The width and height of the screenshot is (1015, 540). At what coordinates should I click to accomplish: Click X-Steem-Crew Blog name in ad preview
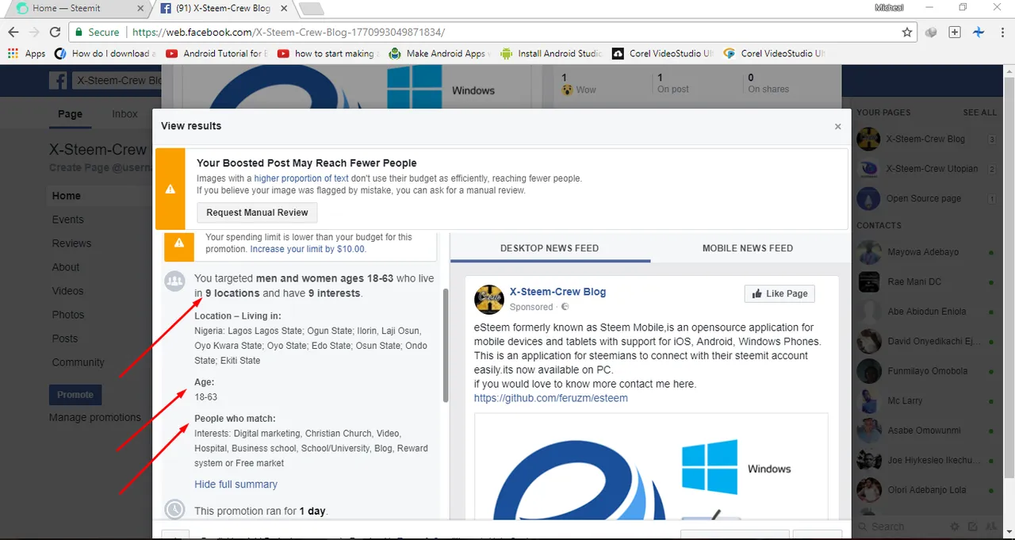point(557,292)
